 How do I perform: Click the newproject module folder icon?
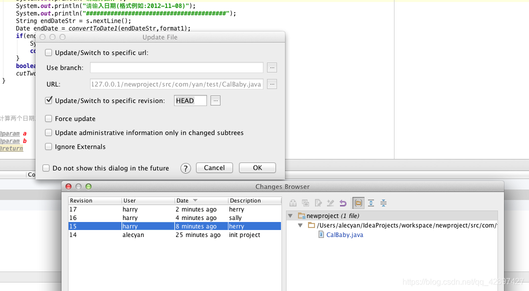pos(301,216)
